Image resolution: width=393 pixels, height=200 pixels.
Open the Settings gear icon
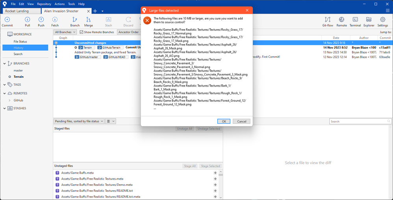click(382, 21)
